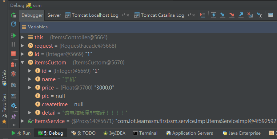Open the 6: TODO tool window
Image resolution: width=277 pixels, height=139 pixels.
pyautogui.click(x=83, y=133)
